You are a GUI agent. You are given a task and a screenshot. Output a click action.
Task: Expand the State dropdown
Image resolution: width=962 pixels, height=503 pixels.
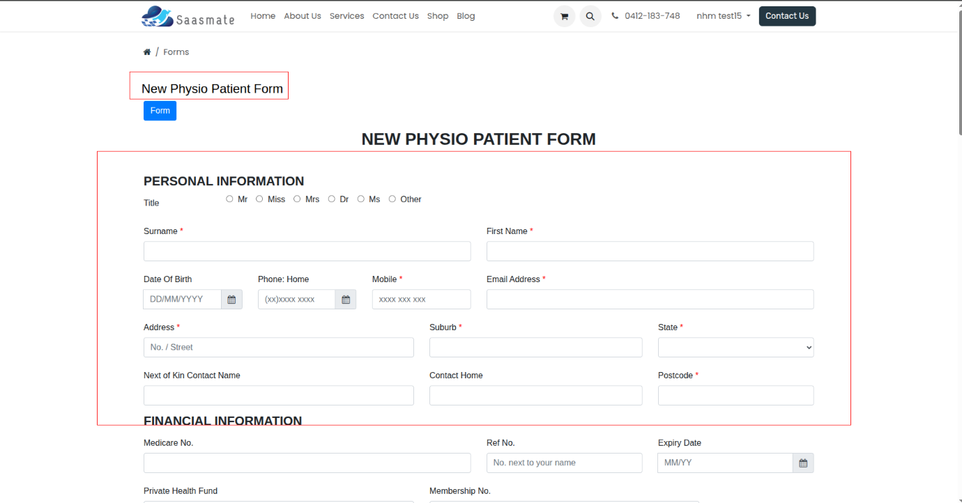click(735, 348)
